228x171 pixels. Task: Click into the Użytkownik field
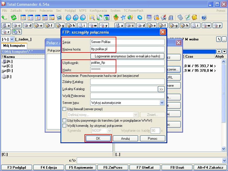[127, 63]
